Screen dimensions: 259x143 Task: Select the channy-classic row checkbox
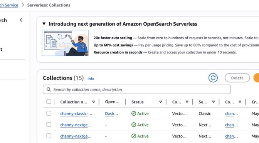[49, 113]
